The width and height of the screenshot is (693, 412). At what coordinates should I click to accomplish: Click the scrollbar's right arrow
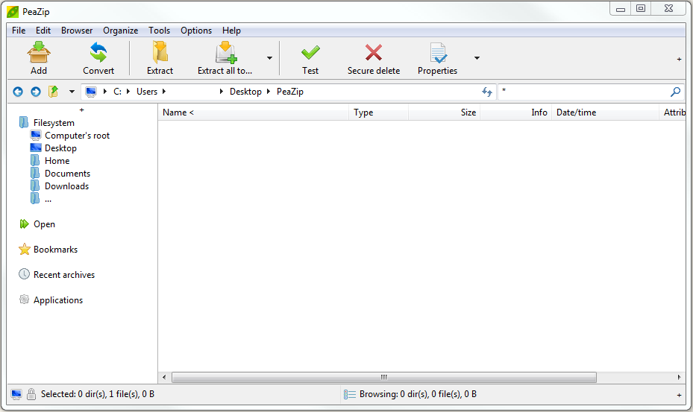tap(680, 378)
